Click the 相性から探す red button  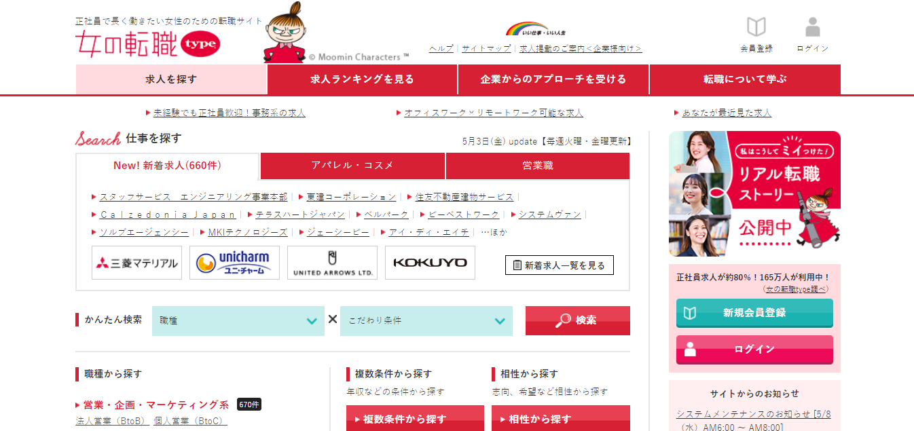[x=561, y=419]
